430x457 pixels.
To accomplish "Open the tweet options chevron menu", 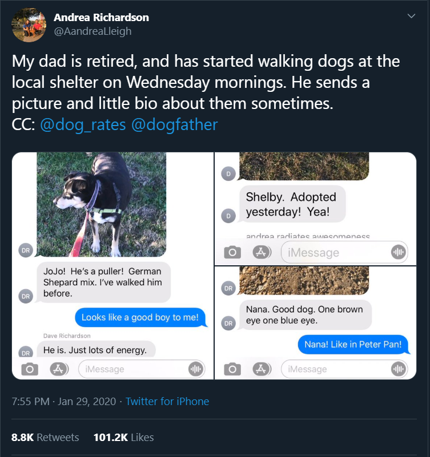I will (x=411, y=17).
